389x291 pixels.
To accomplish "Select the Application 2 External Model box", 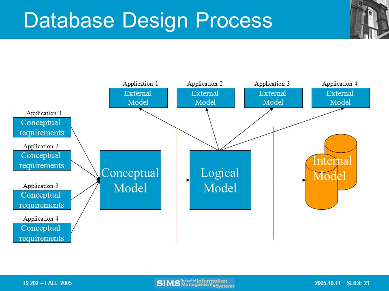I will [206, 98].
